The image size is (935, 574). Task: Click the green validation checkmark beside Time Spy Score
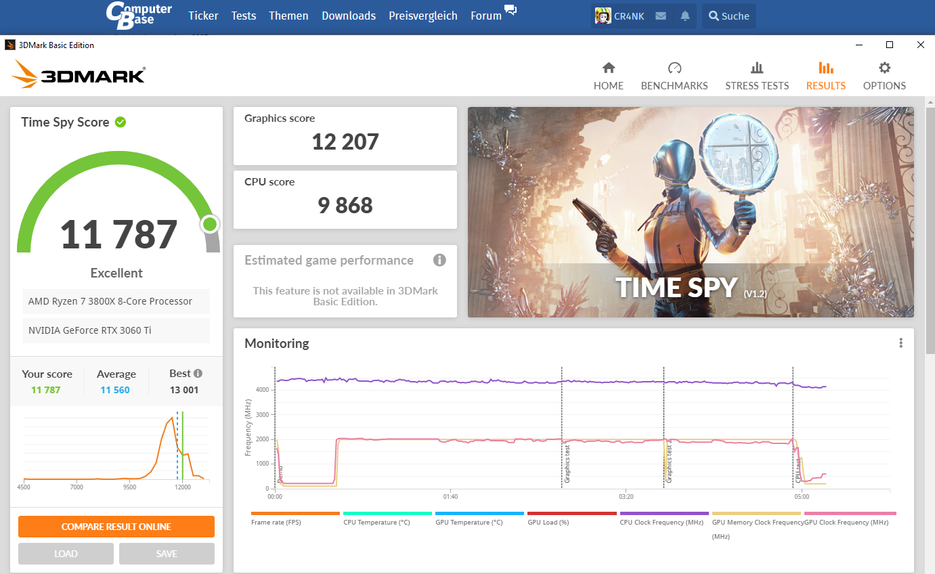tap(121, 122)
